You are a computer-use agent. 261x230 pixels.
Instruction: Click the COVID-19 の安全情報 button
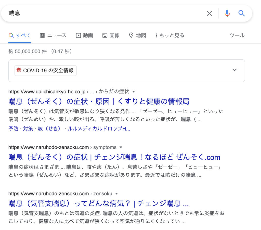point(45,71)
